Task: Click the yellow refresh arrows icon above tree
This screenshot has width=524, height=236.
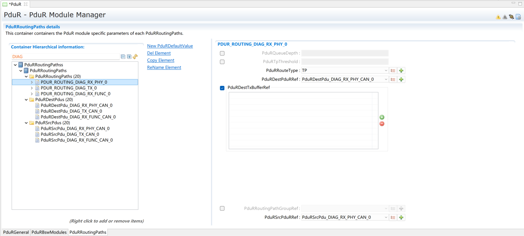Action: [135, 57]
